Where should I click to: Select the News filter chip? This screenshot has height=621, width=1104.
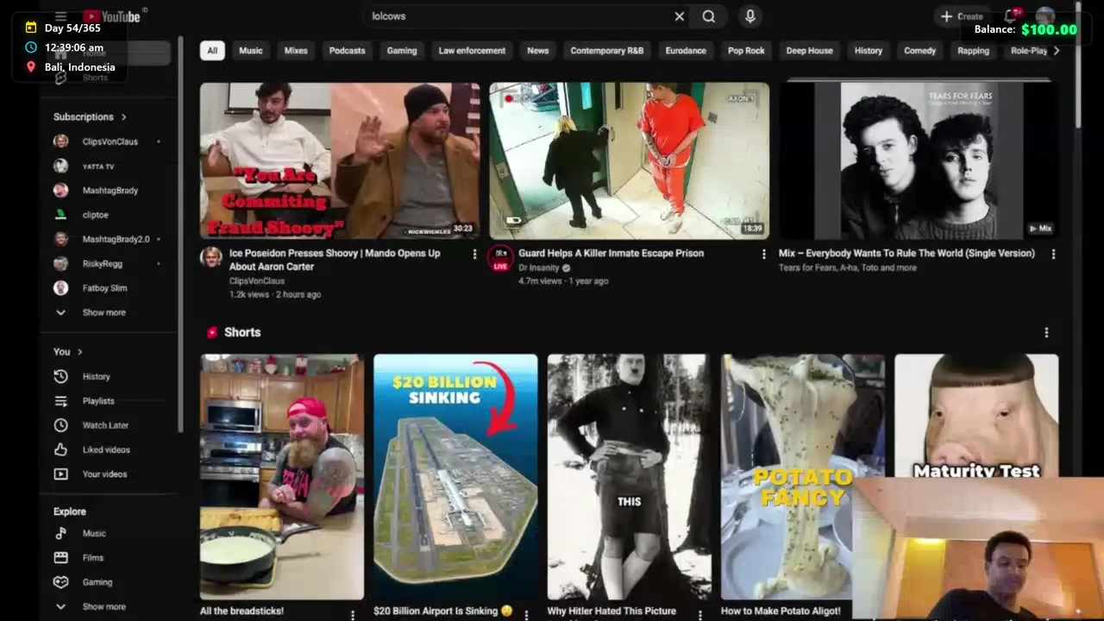coord(538,51)
